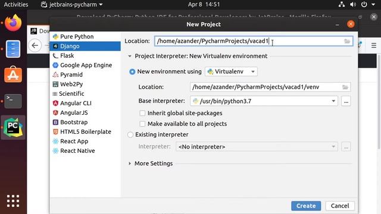
Task: Enable Inherit global site-packages checkbox
Action: pos(142,113)
